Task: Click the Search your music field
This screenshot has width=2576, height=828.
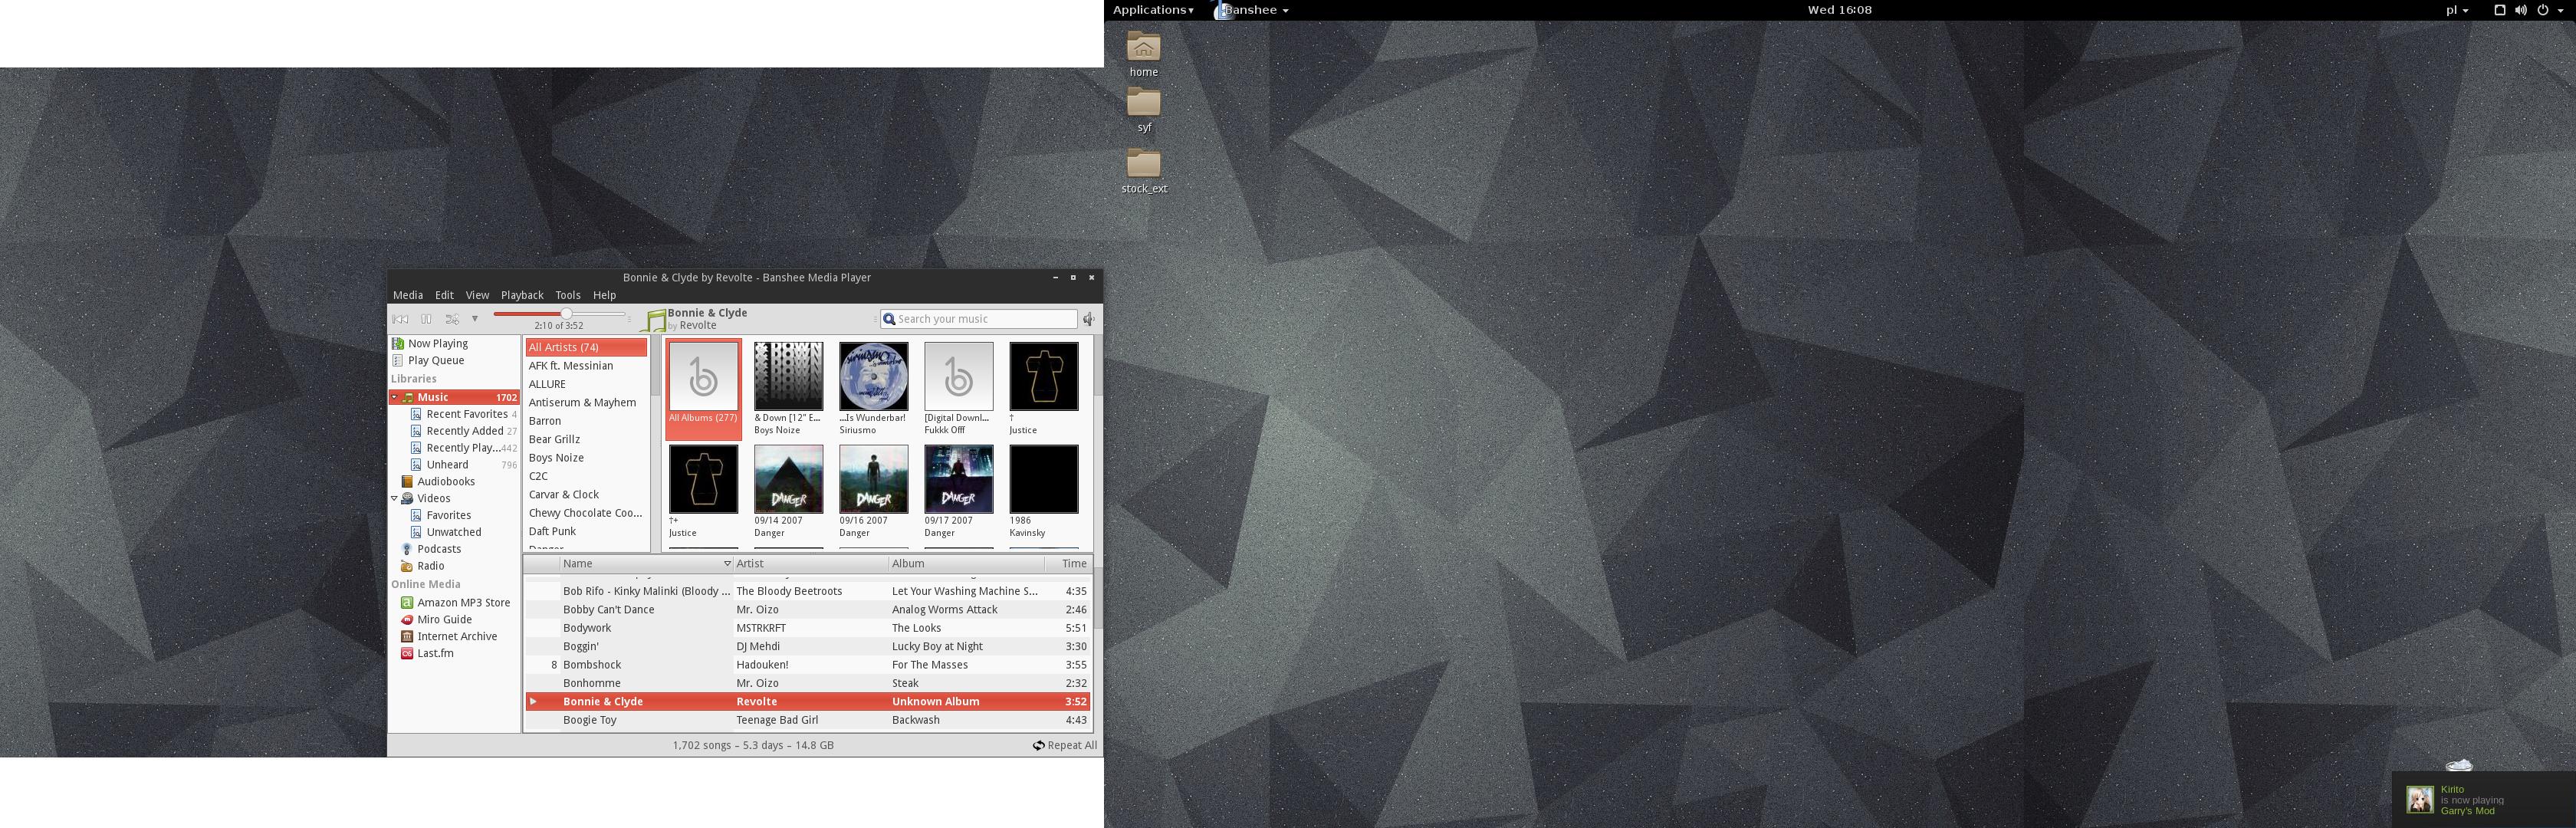Action: [979, 319]
